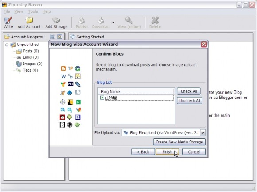Click the Write toolbar icon

8,23
